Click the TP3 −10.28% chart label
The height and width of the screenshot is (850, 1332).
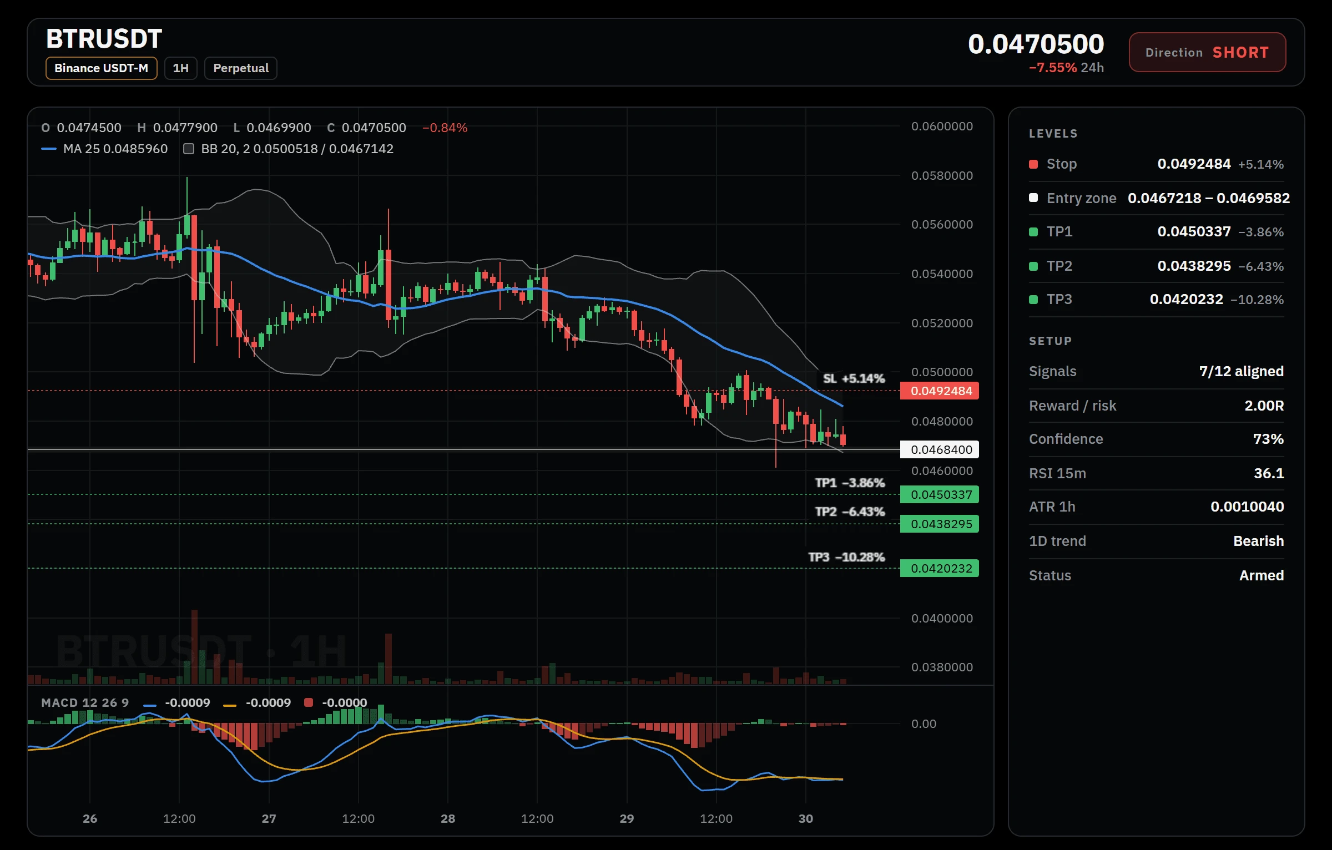tap(846, 557)
